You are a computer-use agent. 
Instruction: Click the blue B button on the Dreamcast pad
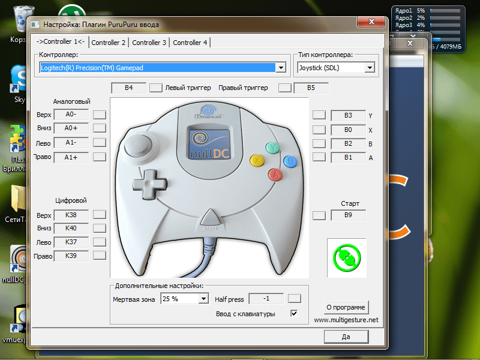coord(290,161)
